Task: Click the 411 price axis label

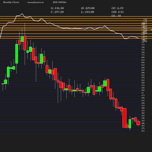Action: 143,105
